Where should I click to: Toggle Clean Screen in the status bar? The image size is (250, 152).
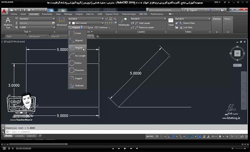[242, 136]
